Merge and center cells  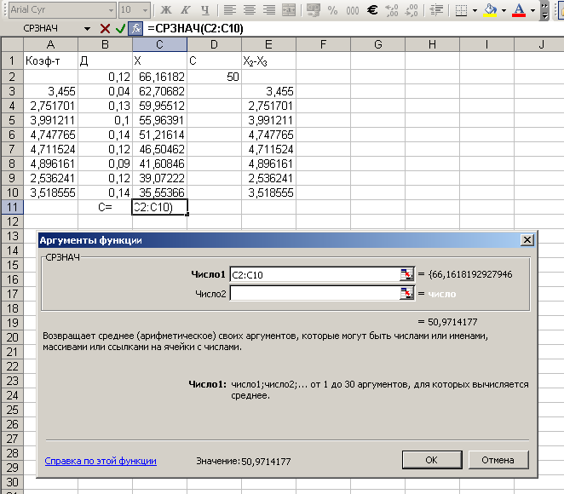click(x=289, y=9)
